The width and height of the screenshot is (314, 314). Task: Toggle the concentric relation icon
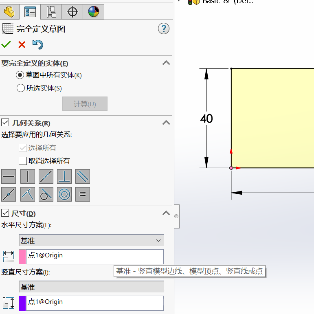64,194
